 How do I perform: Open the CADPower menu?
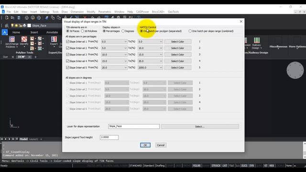click(142, 11)
